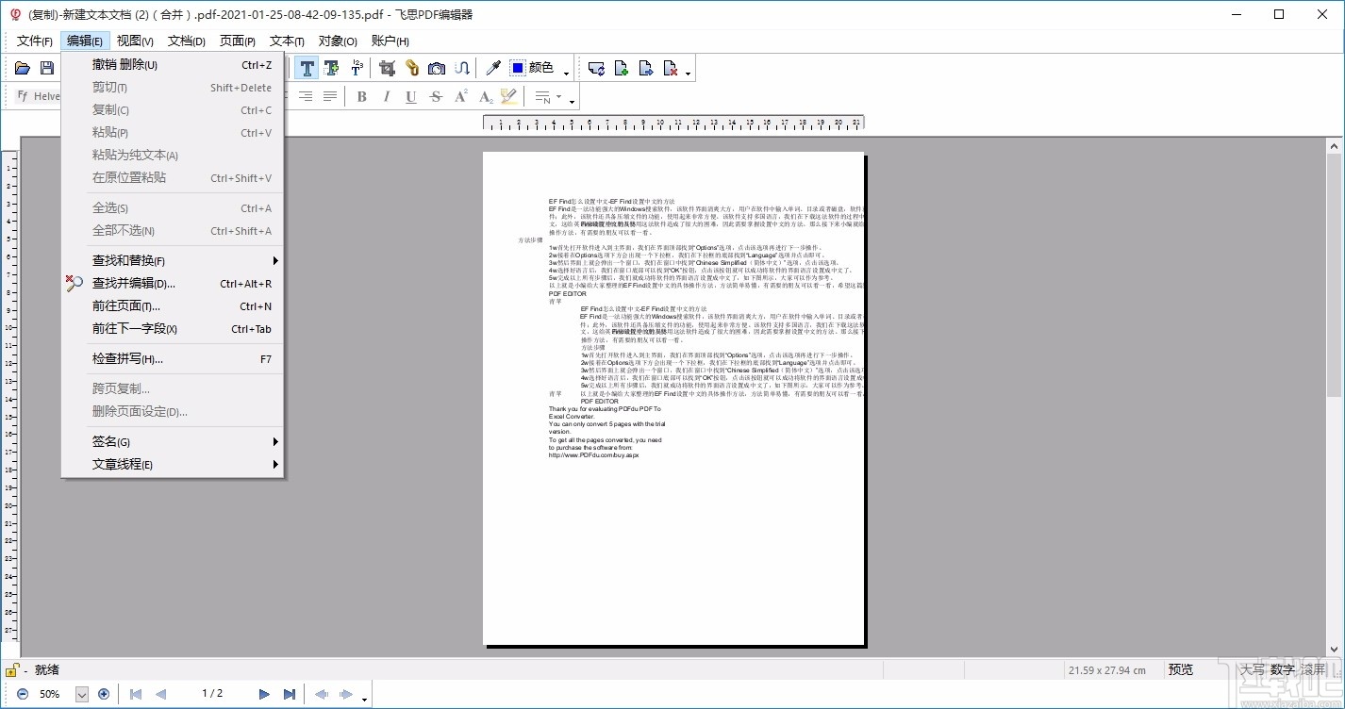This screenshot has height=709, width=1345.
Task: Click the chain Link tool icon
Action: 412,68
